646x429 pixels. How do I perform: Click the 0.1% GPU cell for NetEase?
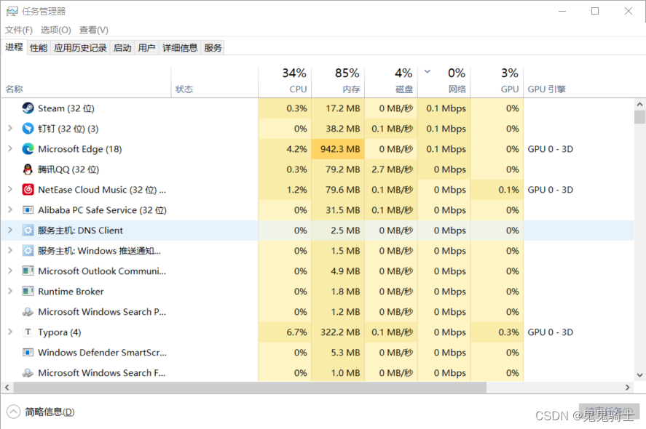(x=497, y=190)
